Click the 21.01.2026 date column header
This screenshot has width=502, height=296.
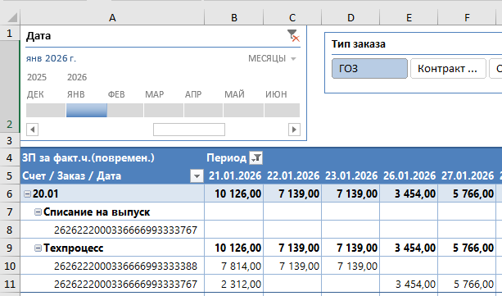coord(234,175)
